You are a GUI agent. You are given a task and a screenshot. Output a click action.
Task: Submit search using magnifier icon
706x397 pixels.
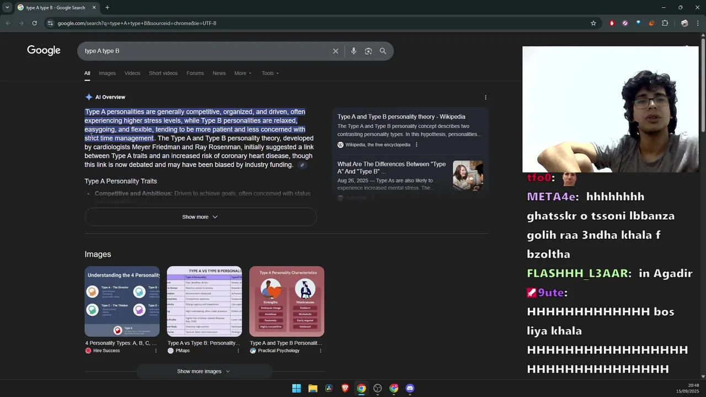383,51
